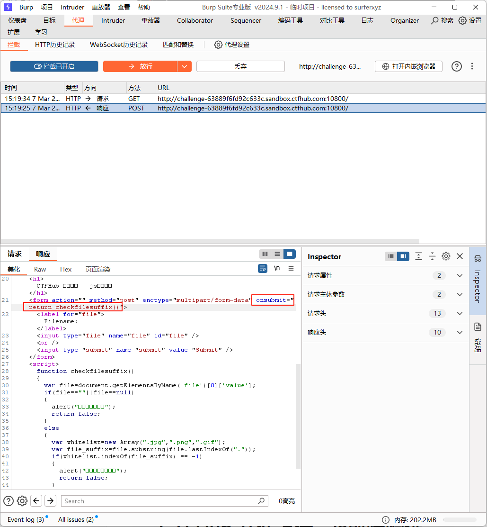Sort table by 时间 column header
The width and height of the screenshot is (487, 527).
[33, 88]
